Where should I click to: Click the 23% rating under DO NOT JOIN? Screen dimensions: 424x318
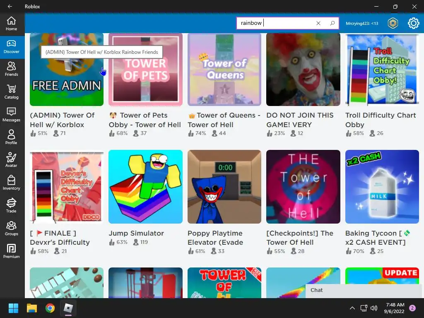tap(276, 133)
